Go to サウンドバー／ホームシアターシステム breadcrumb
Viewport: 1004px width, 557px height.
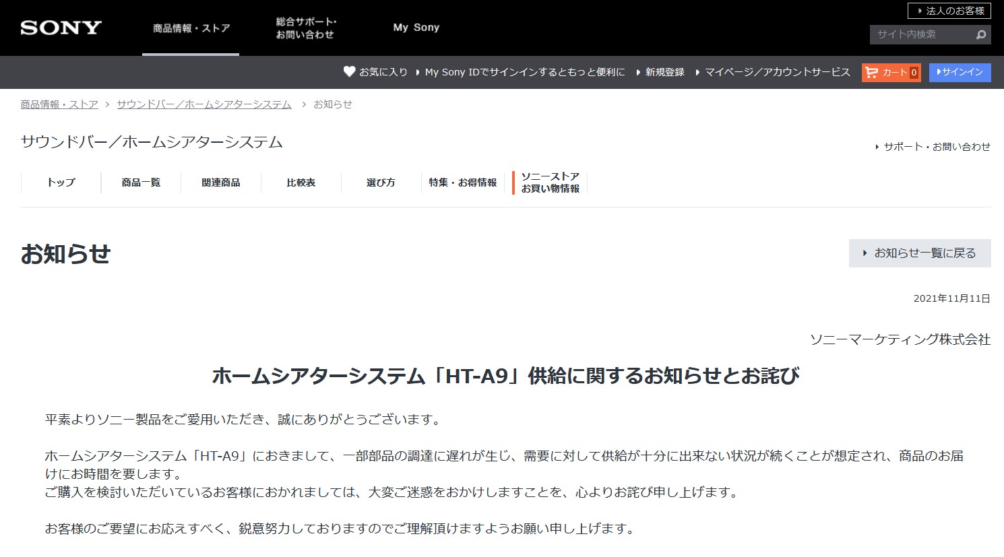(x=204, y=104)
